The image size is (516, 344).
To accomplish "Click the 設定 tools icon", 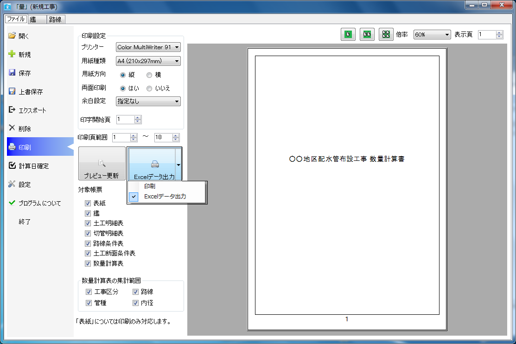I will click(x=12, y=184).
